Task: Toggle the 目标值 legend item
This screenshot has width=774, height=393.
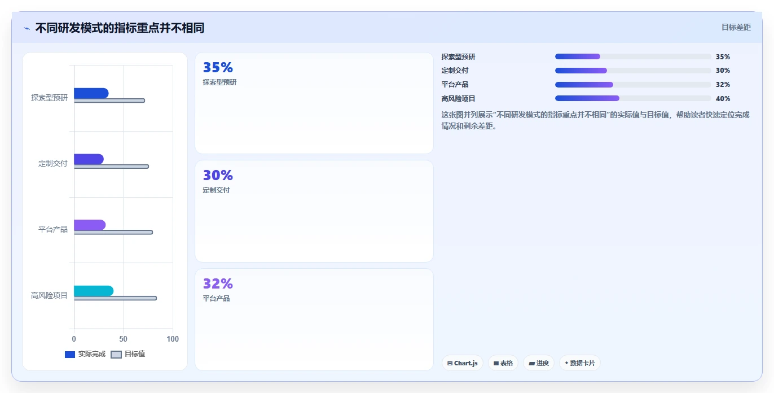Action: pyautogui.click(x=128, y=354)
